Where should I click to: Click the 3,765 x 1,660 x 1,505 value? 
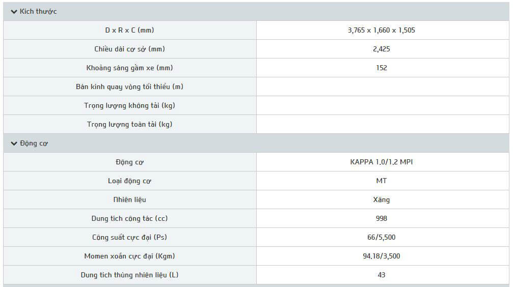381,30
